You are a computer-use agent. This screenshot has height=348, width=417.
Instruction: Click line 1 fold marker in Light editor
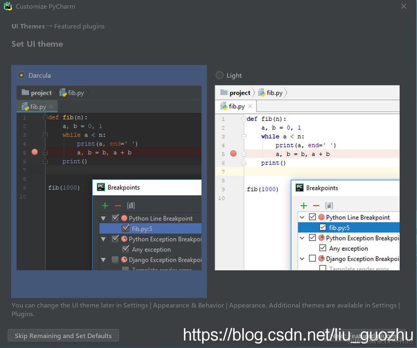tap(244, 119)
